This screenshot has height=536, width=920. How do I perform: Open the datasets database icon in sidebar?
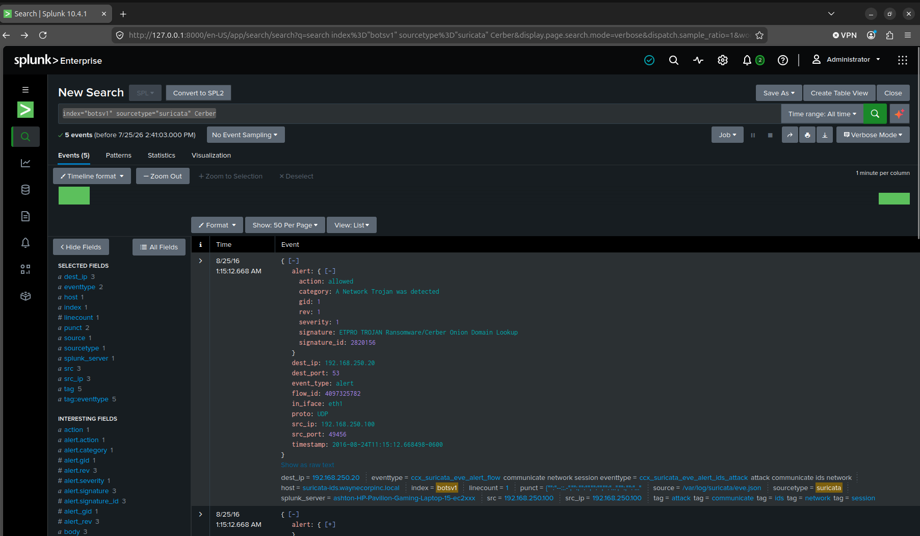pyautogui.click(x=25, y=190)
